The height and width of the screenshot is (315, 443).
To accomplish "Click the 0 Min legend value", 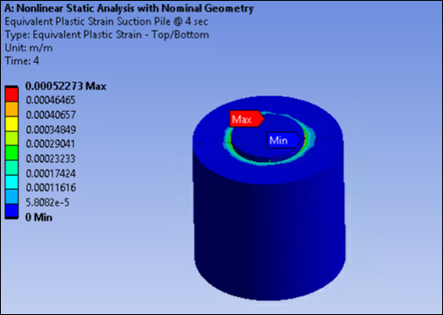I will tap(39, 217).
